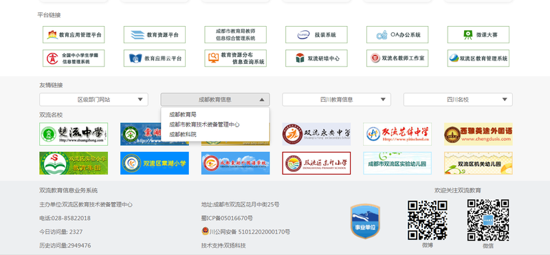
Task: Click the 双流教育信息业务系统 footer title
Action: (68, 190)
